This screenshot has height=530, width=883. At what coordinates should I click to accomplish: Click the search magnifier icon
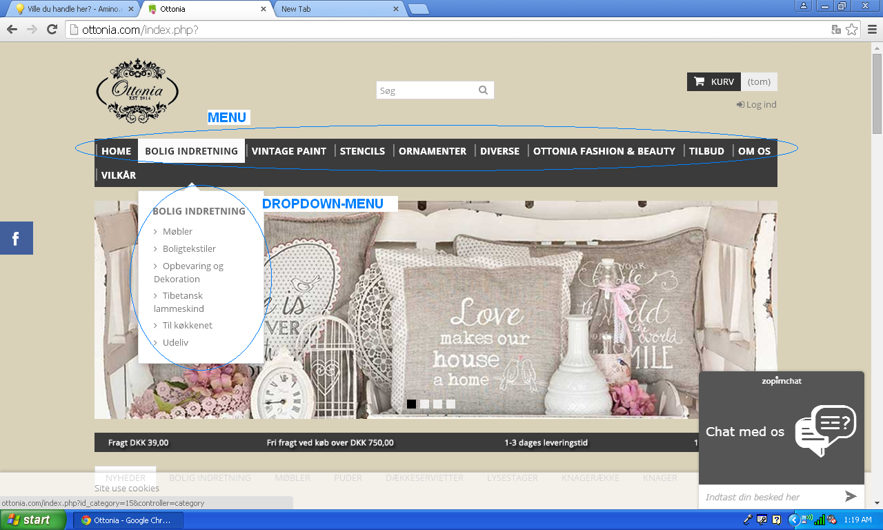[483, 90]
